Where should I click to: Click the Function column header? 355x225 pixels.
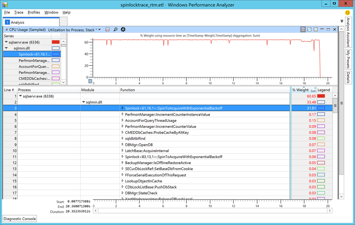tap(205, 90)
